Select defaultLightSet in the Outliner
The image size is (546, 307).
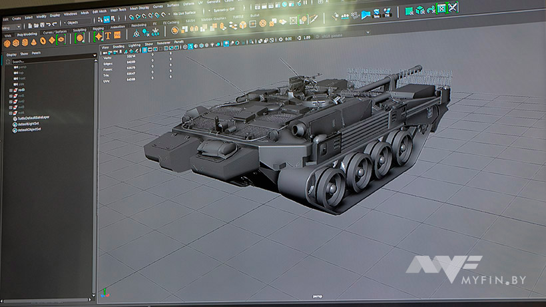pos(29,124)
